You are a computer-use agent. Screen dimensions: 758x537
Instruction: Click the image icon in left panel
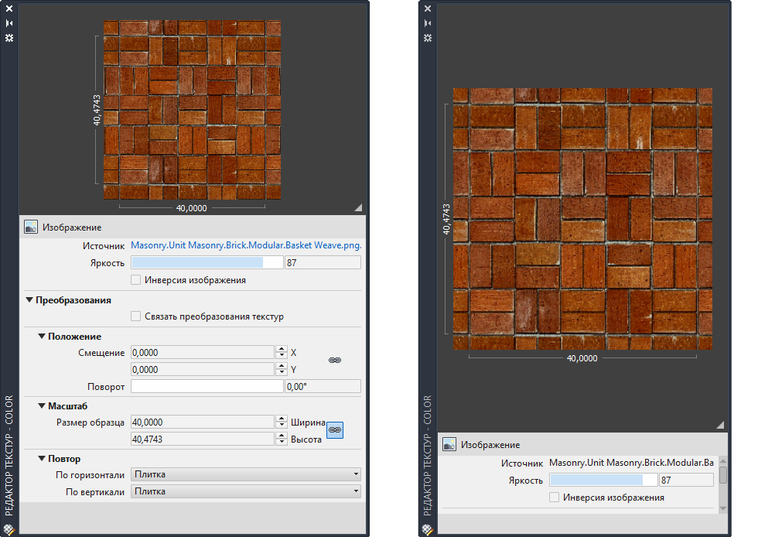pyautogui.click(x=31, y=227)
